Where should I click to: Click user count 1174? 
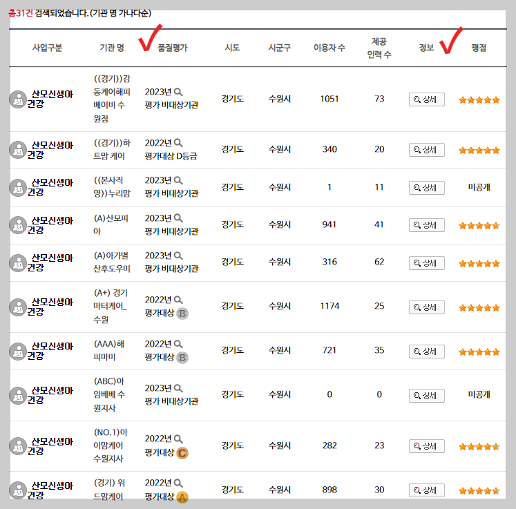coord(329,306)
